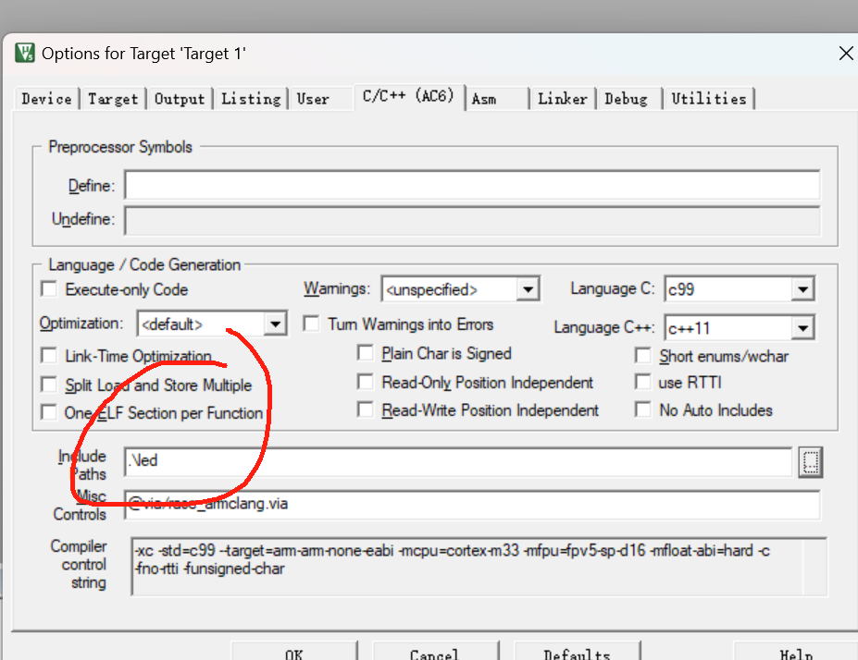Open the Optimization level dropdown
This screenshot has width=858, height=660.
tap(275, 324)
